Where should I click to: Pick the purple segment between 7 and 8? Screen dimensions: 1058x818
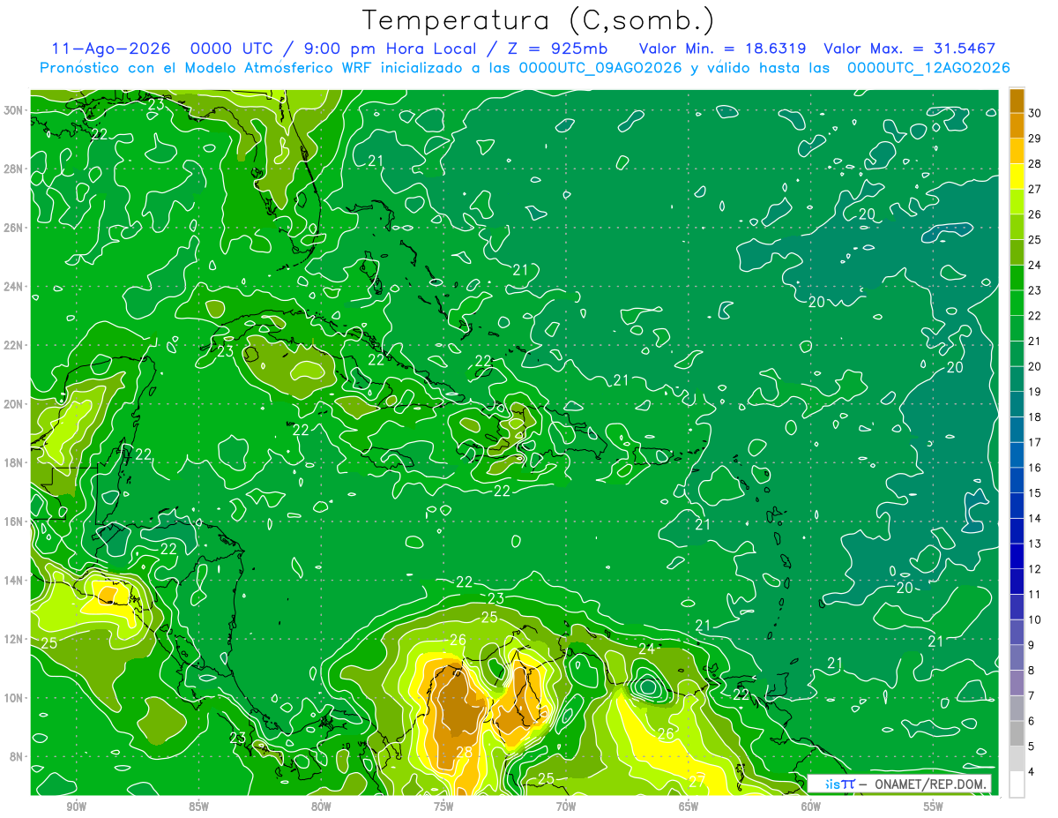1017,683
